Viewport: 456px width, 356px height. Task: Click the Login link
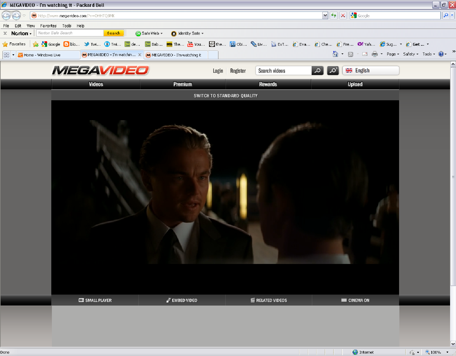coord(218,71)
